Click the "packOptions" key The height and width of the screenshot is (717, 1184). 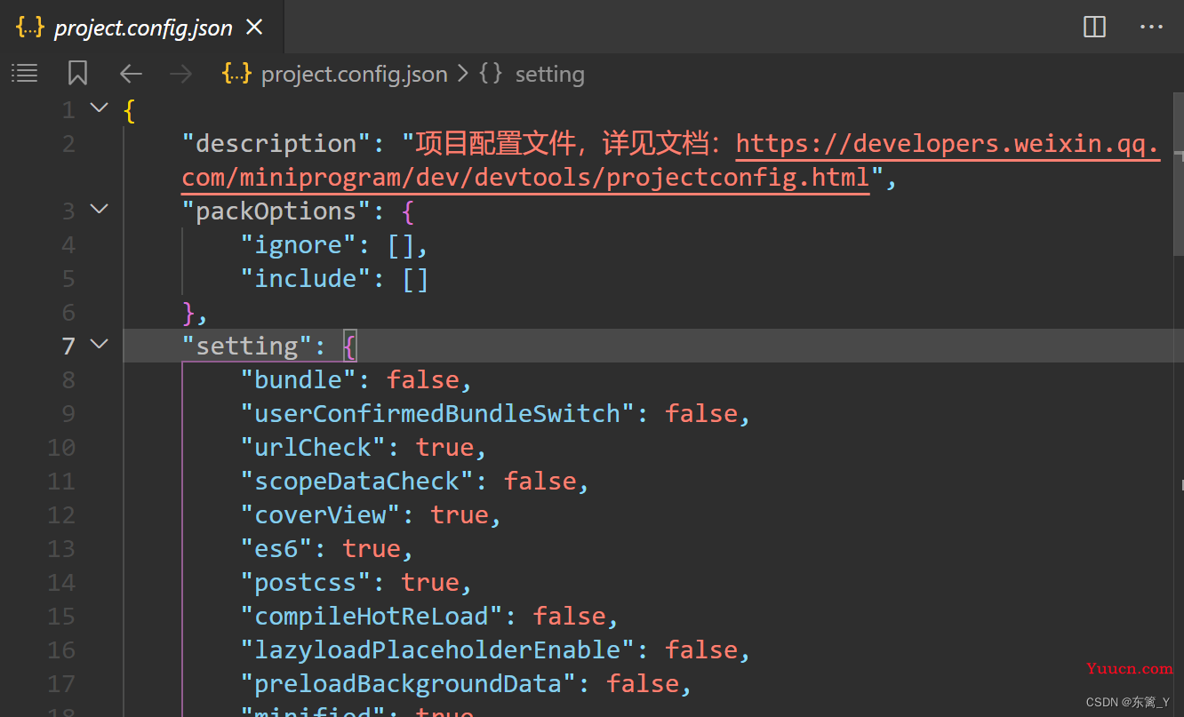point(276,211)
